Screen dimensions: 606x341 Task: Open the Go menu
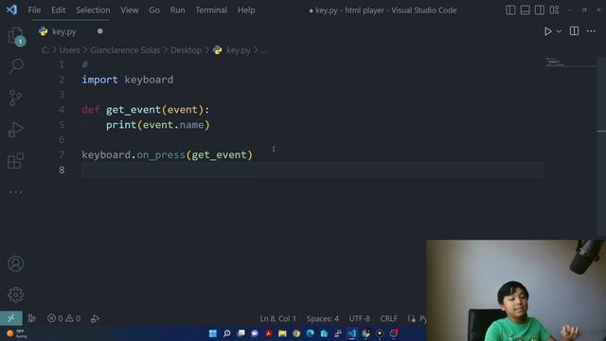point(154,10)
